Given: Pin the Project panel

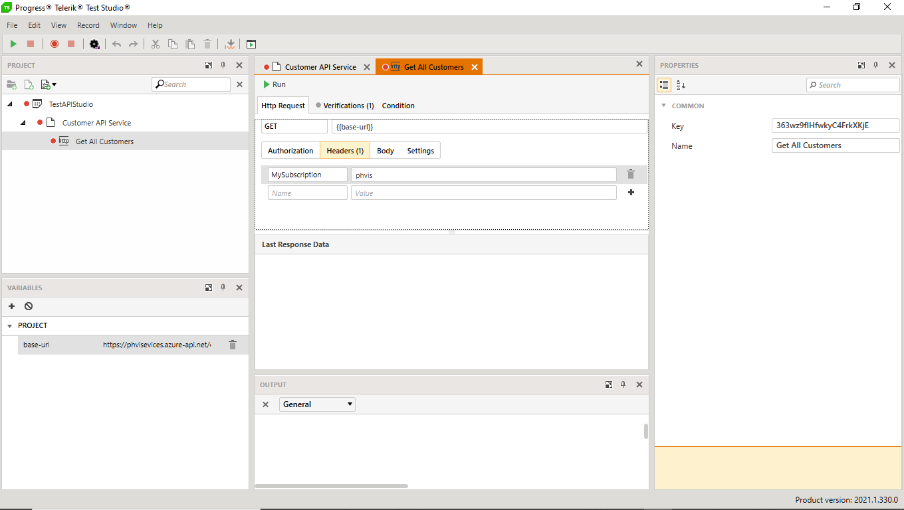Looking at the screenshot, I should click(223, 65).
